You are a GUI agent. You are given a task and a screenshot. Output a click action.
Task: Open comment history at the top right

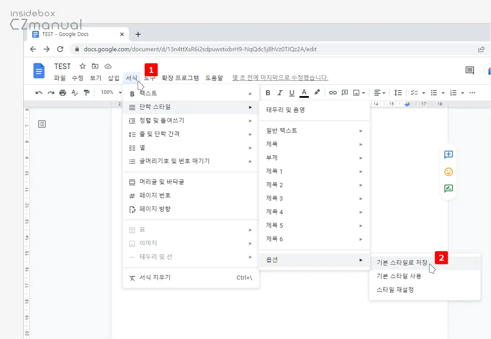469,71
